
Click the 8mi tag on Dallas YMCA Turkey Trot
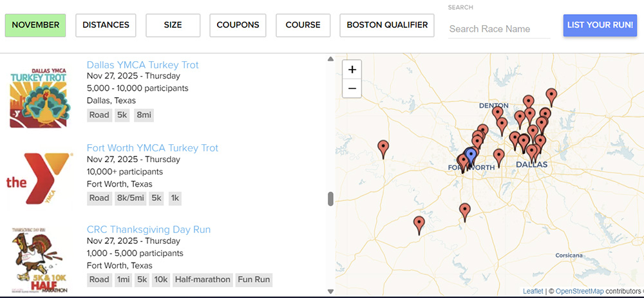144,115
